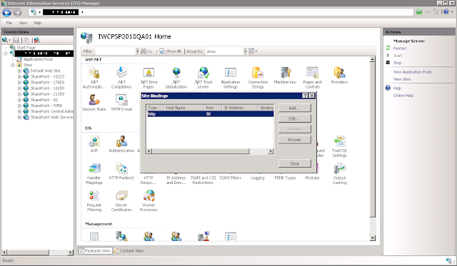Screen dimensions: 457x266
Task: Select SharePoint - 21159 in the tree
Action: pyautogui.click(x=47, y=94)
